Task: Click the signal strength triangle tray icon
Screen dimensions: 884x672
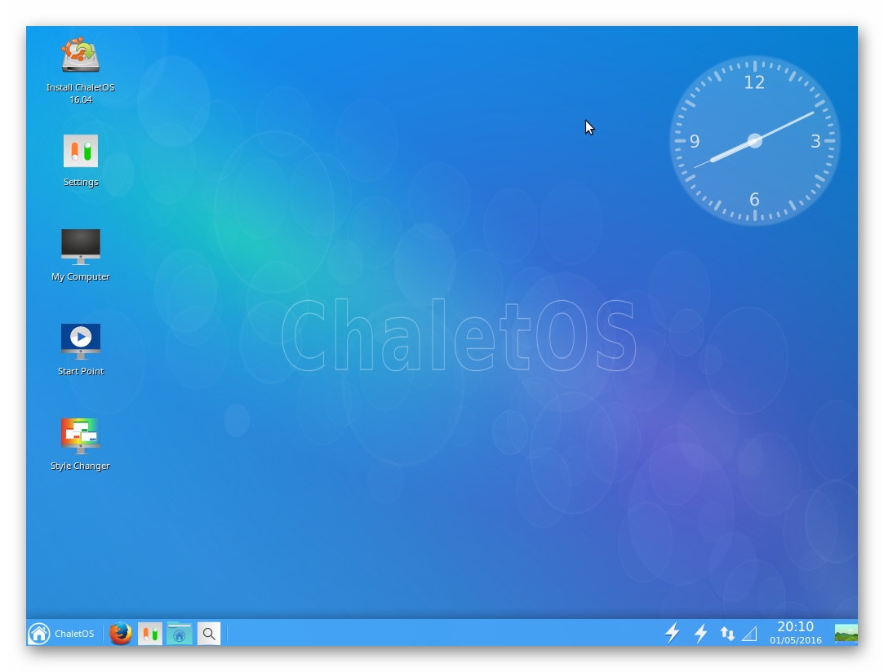Action: [x=749, y=634]
